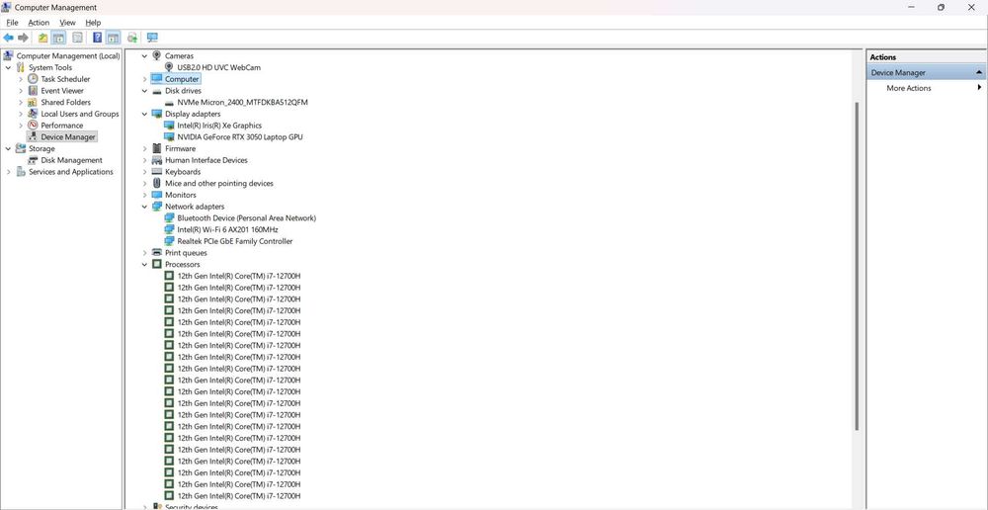Expand the Event Viewer node

(20, 91)
